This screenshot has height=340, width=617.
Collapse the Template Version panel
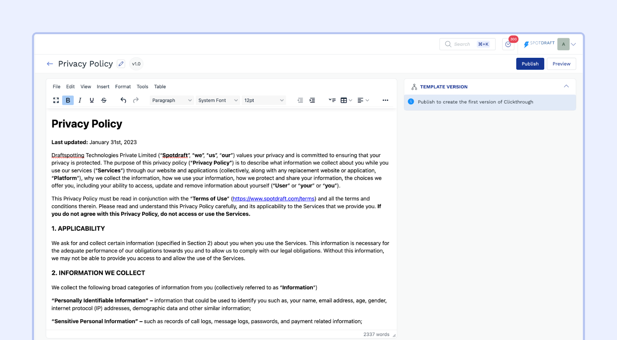point(566,86)
